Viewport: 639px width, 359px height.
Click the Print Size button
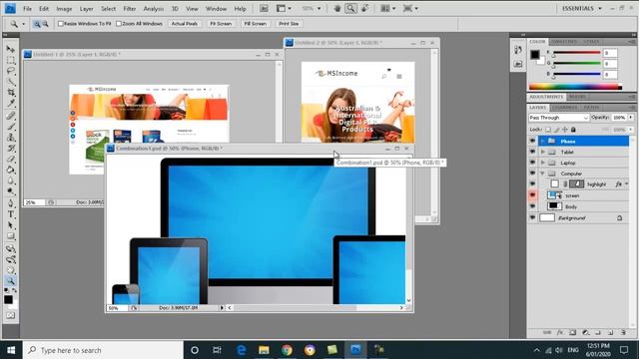[x=289, y=24]
